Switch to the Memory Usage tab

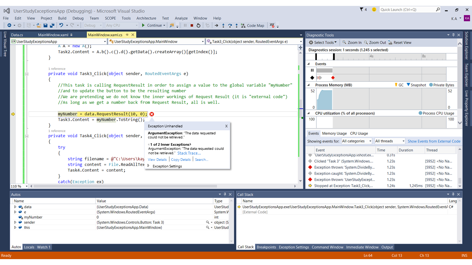(x=334, y=133)
